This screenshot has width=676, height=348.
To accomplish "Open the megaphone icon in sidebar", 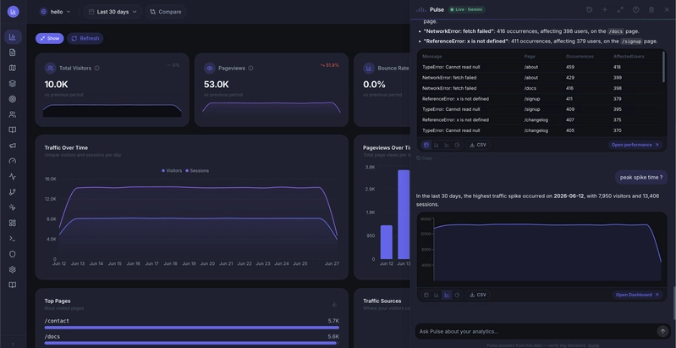I will [x=13, y=146].
